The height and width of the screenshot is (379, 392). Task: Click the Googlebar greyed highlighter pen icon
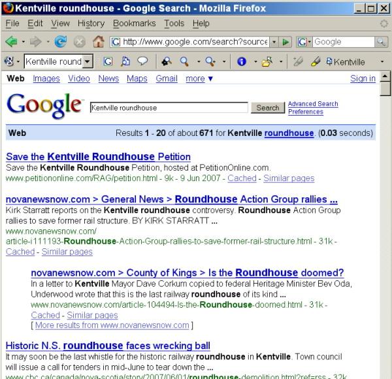tap(298, 61)
